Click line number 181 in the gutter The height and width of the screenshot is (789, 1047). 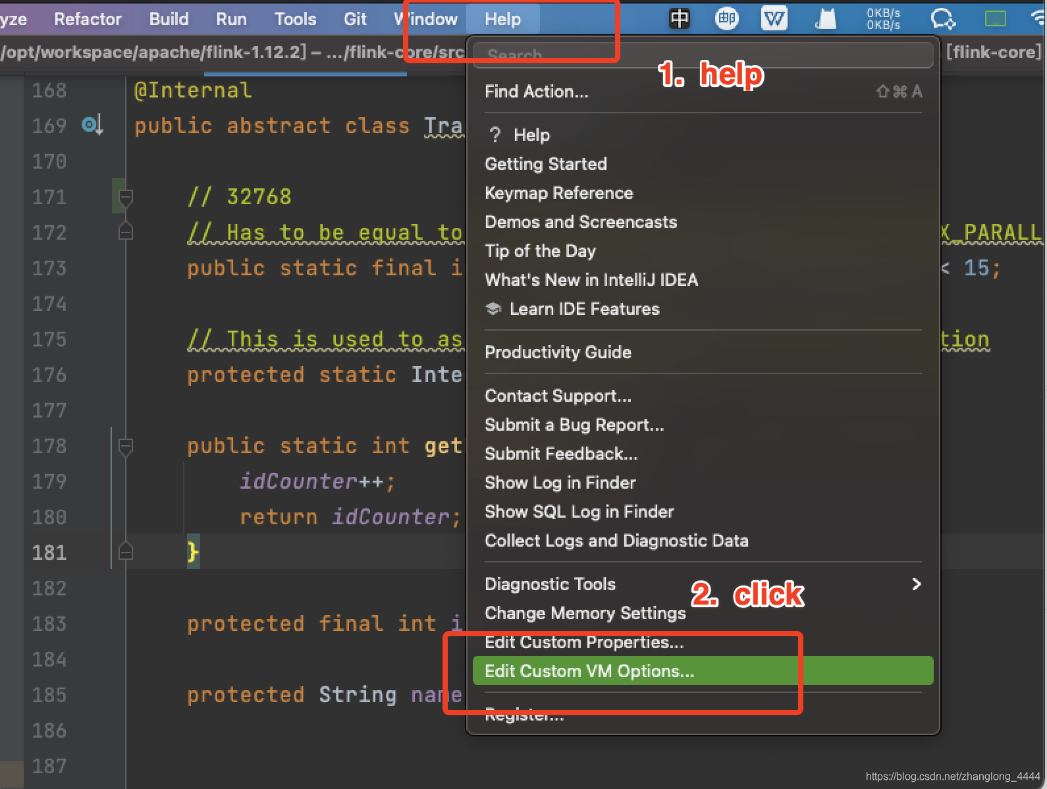click(x=49, y=553)
